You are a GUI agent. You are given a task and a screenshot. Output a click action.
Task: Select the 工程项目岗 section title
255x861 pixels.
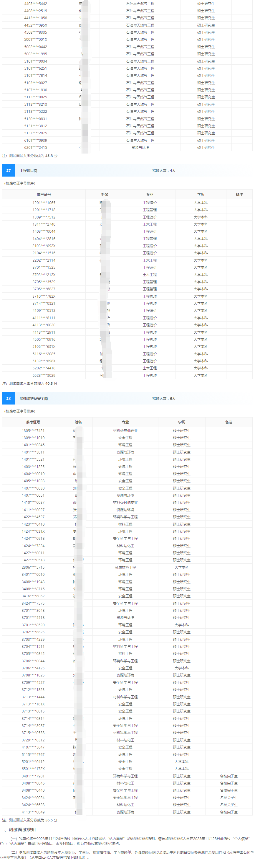pyautogui.click(x=28, y=170)
